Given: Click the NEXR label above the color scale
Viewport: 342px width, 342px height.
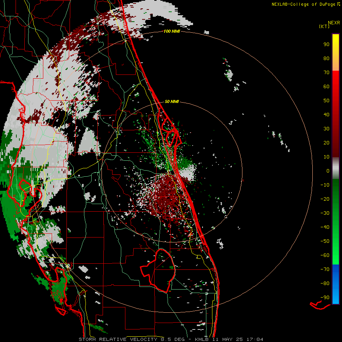Looking at the screenshot, I should (x=334, y=23).
